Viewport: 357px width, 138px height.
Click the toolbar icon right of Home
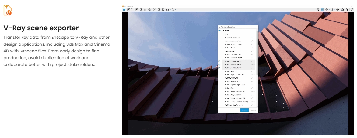coord(128,10)
